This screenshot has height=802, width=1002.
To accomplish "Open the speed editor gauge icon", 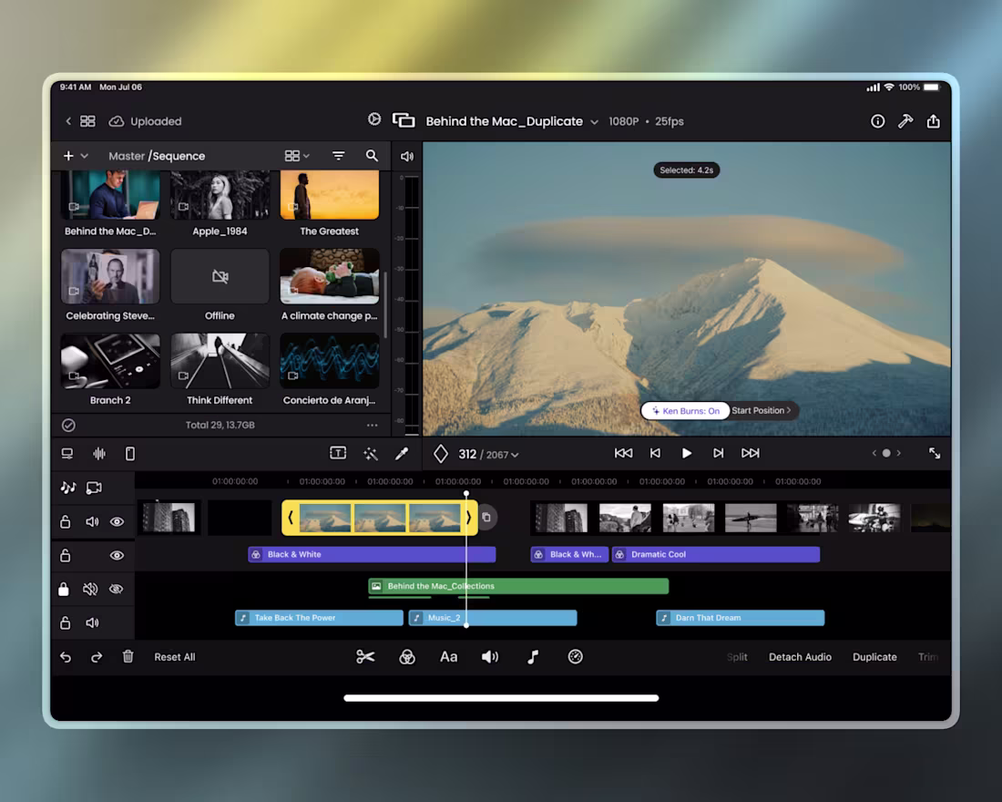I will 575,656.
